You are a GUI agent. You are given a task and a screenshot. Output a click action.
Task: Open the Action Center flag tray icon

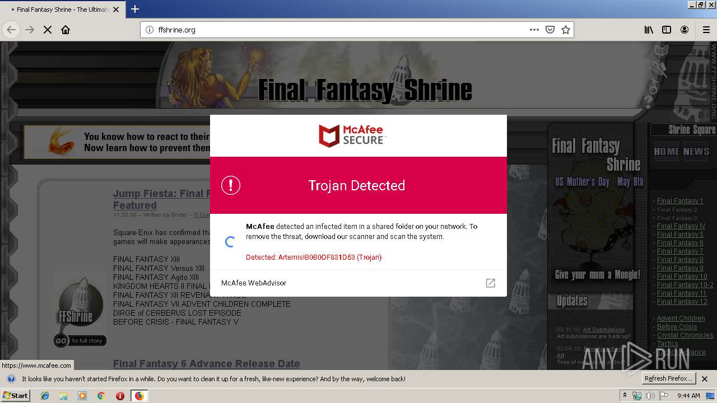(664, 396)
